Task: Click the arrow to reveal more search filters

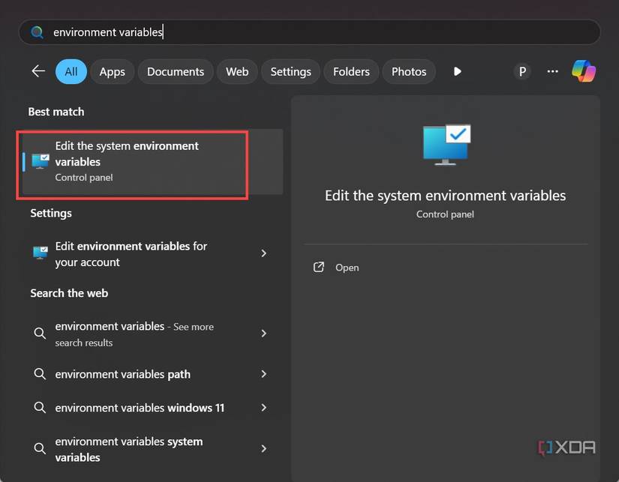Action: coord(458,71)
